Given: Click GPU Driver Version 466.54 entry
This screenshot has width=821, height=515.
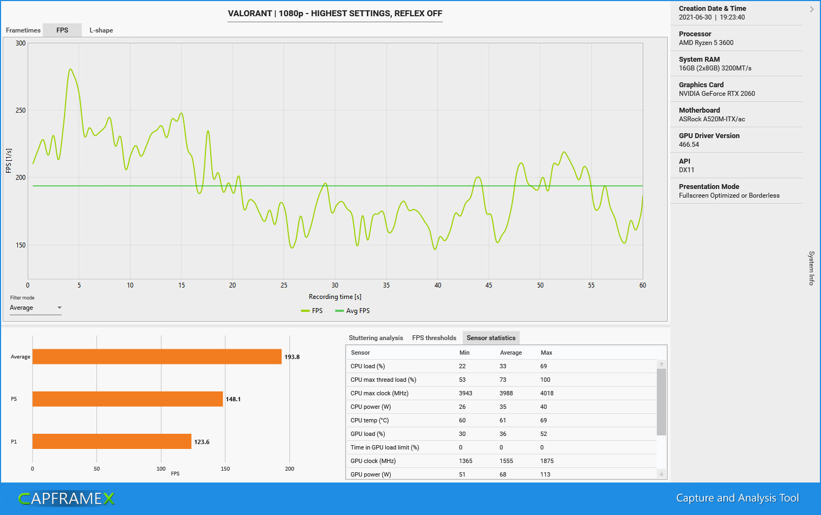Looking at the screenshot, I should [736, 140].
